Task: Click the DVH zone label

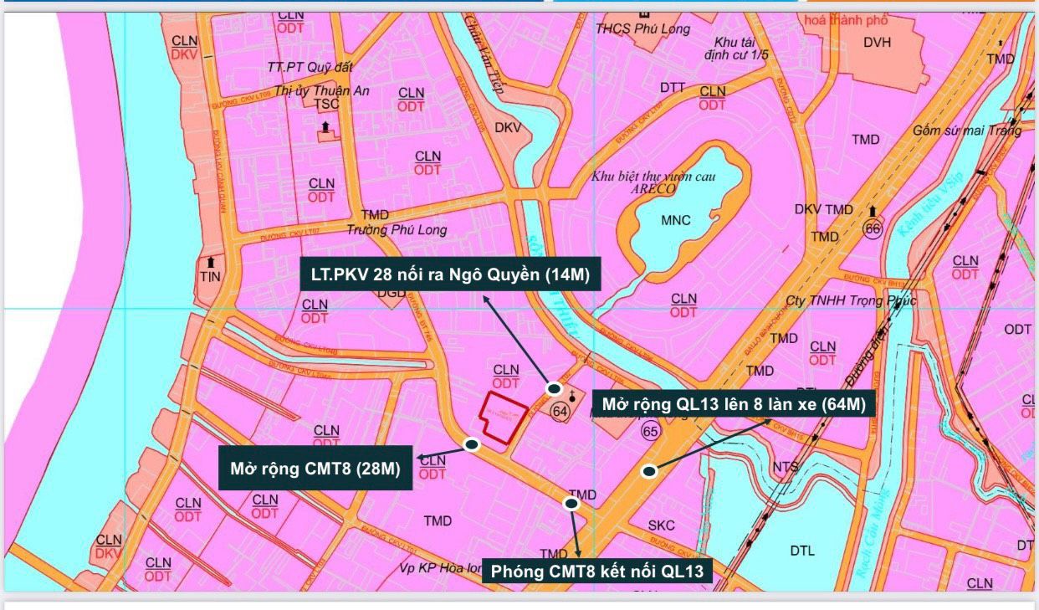Action: [877, 43]
